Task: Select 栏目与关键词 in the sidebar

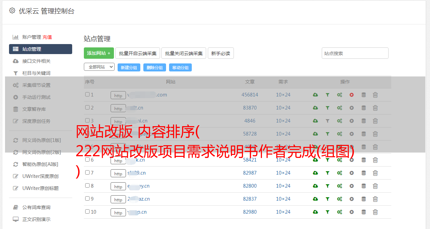Action: [36, 73]
